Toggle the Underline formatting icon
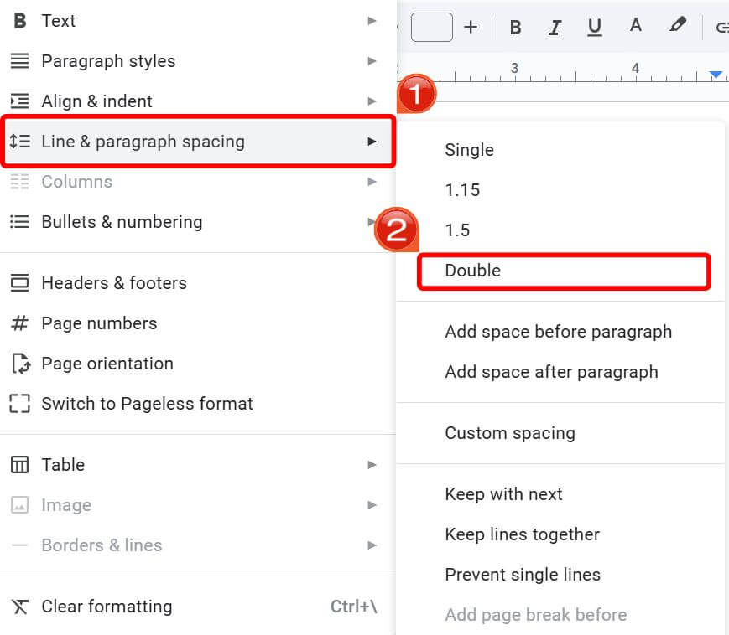Viewport: 729px width, 635px height. (595, 27)
